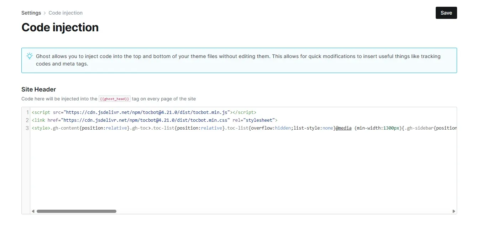This screenshot has width=482, height=241.
Task: Click line number 3 in gutter
Action: (27, 128)
